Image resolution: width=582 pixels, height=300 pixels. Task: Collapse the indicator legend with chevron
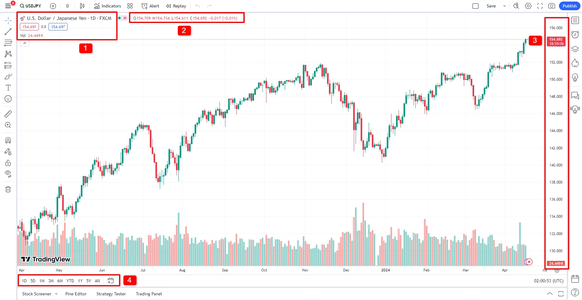tap(25, 43)
